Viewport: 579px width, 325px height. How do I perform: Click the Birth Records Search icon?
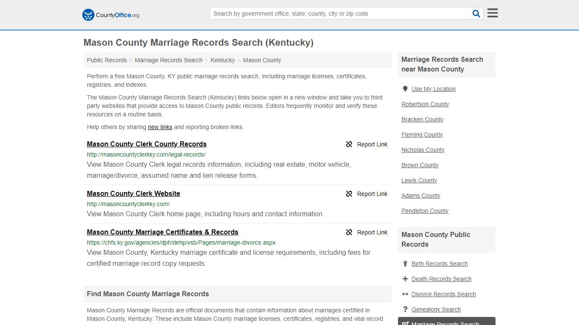[x=405, y=264]
